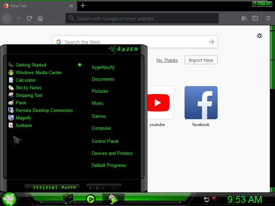This screenshot has width=275, height=206.
Task: Reload the current page
Action: [29, 18]
